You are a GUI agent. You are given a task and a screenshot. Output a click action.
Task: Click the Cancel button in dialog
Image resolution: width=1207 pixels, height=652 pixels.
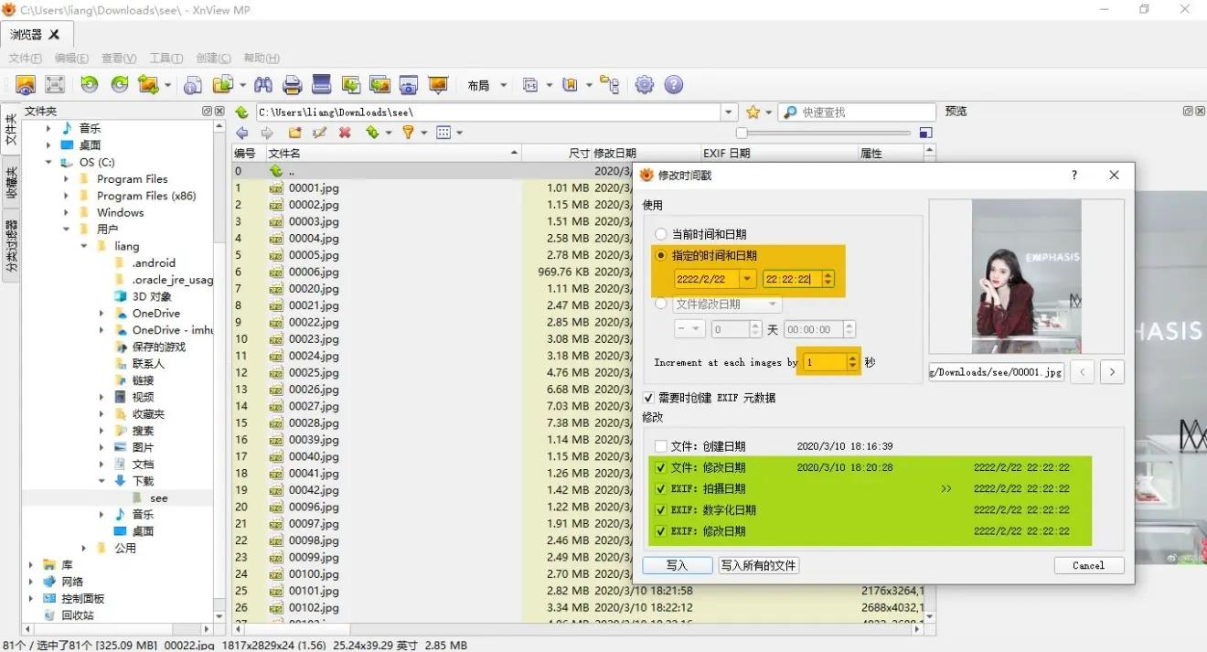pyautogui.click(x=1088, y=565)
